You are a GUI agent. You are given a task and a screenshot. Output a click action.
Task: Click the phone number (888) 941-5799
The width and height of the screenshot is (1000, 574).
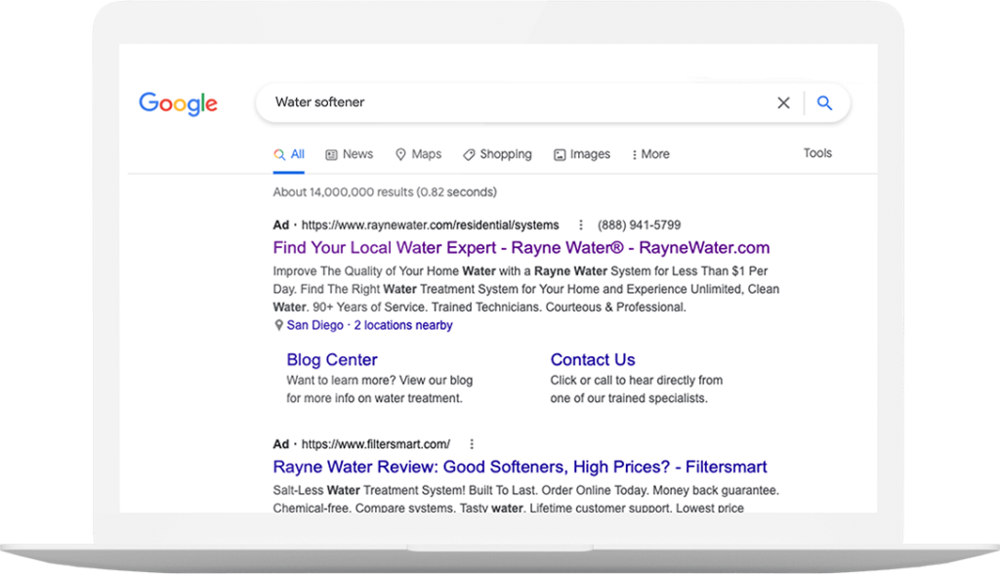[640, 225]
